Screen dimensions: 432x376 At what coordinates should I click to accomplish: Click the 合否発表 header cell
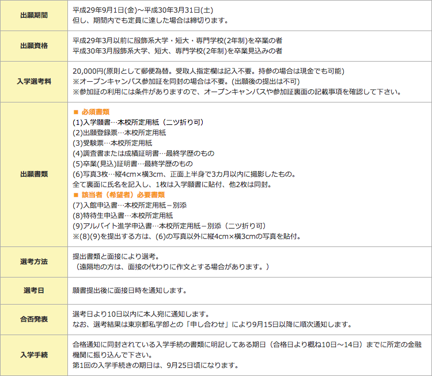[x=34, y=320]
